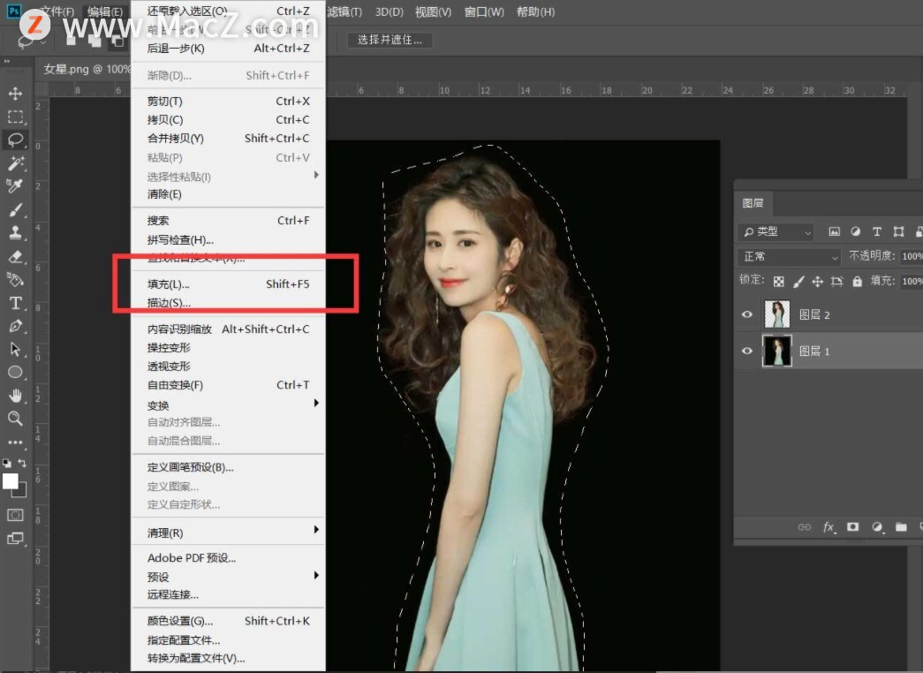Click the link layers icon
The image size is (923, 673).
tap(804, 527)
